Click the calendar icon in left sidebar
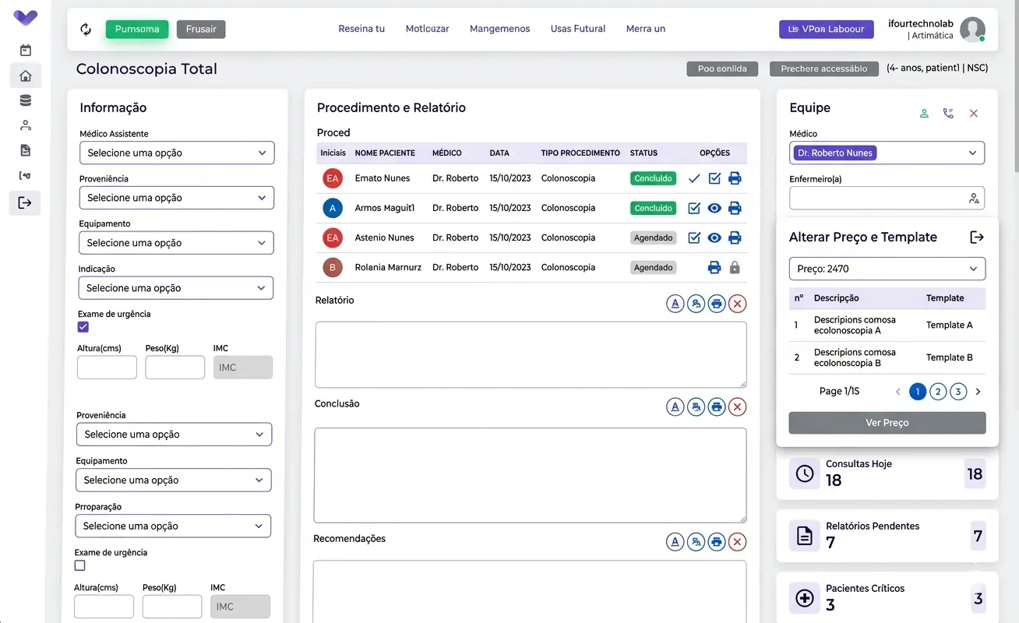Image resolution: width=1019 pixels, height=623 pixels. pos(26,51)
